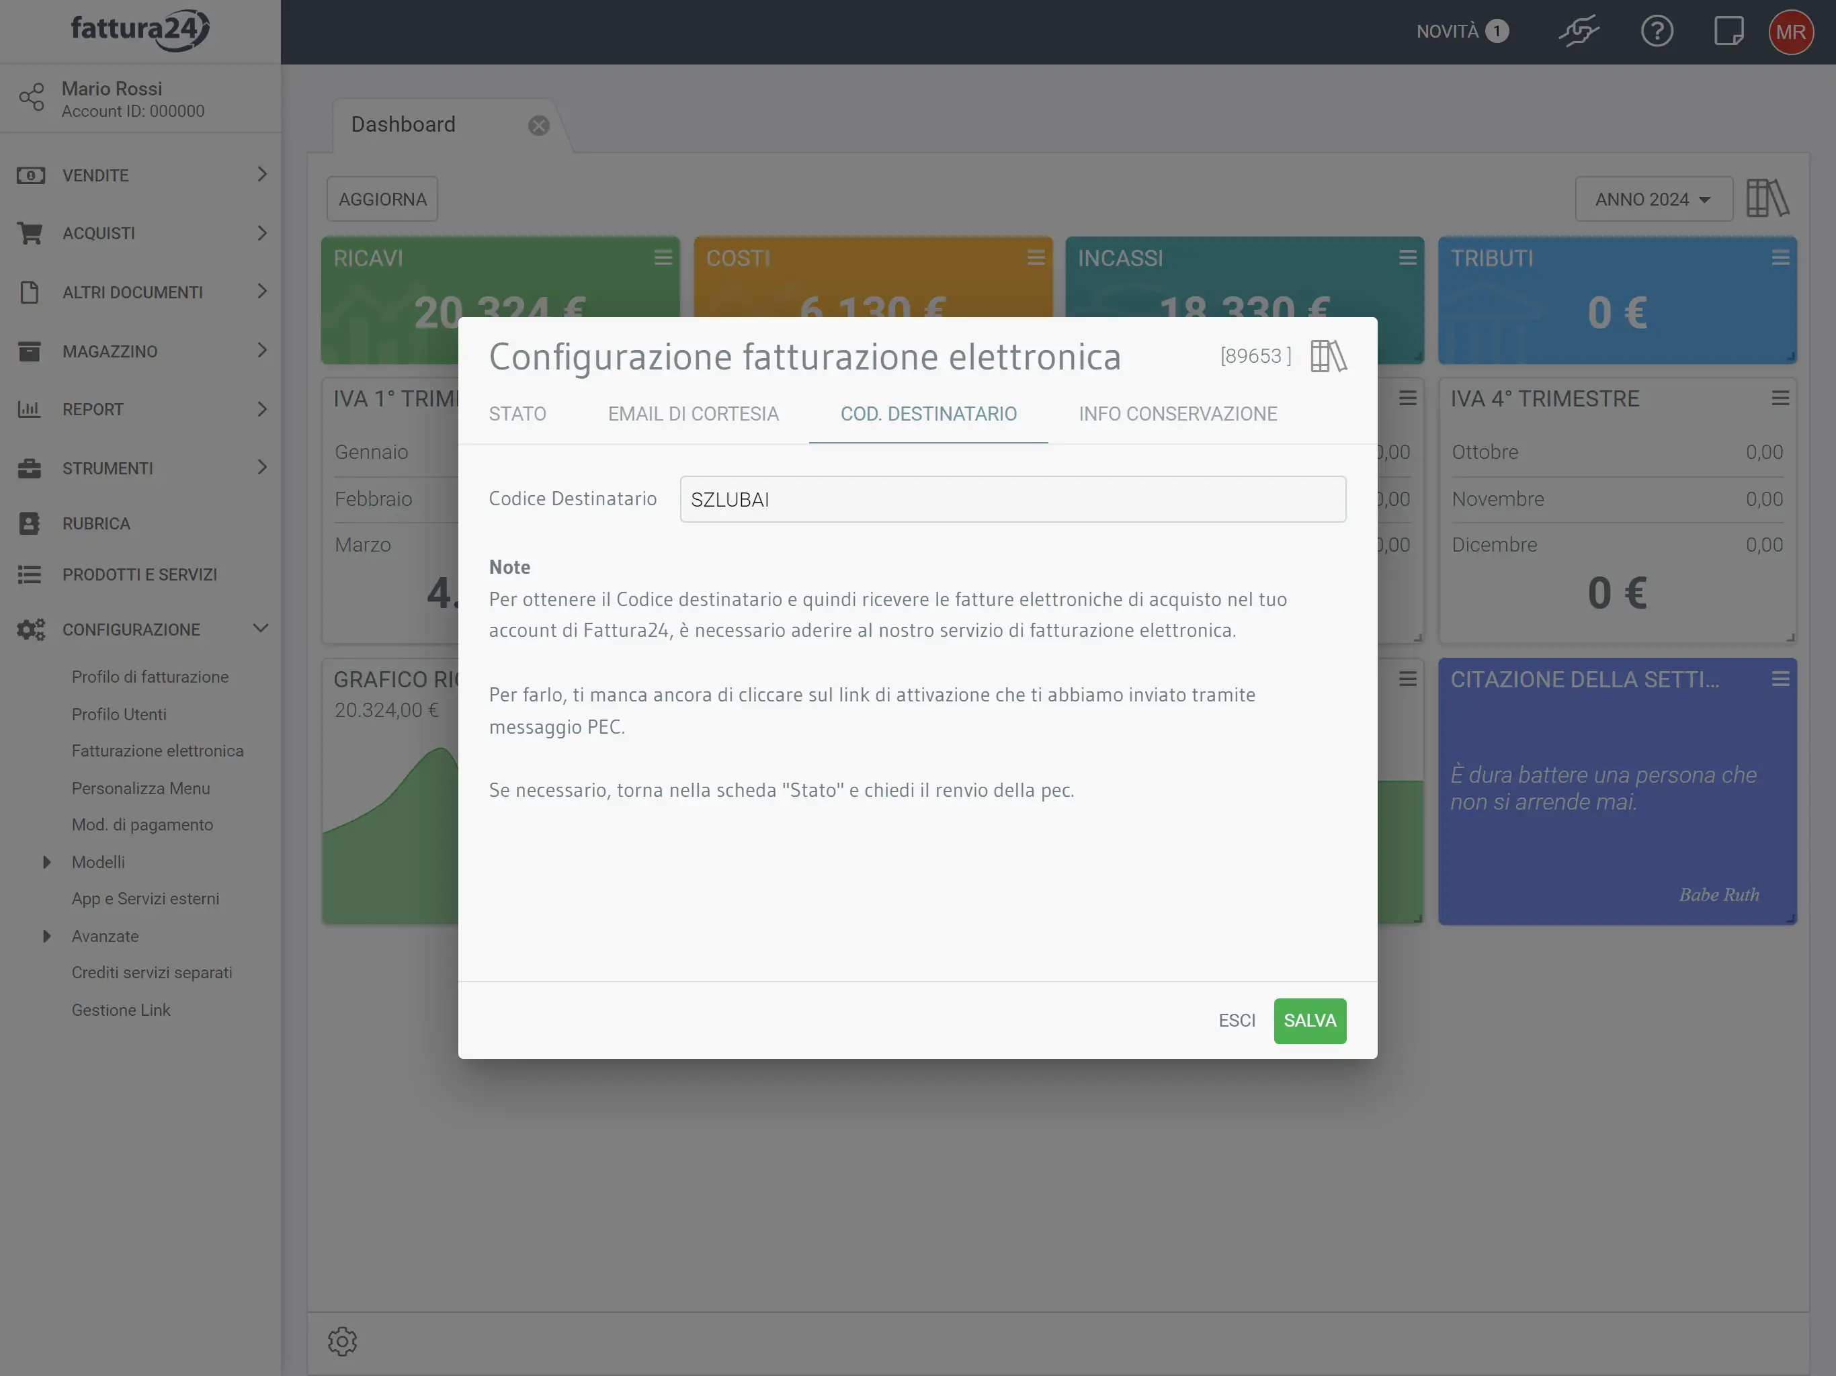Screen dimensions: 1836x1376
Task: Open Crediti servizi separati
Action: pos(152,973)
